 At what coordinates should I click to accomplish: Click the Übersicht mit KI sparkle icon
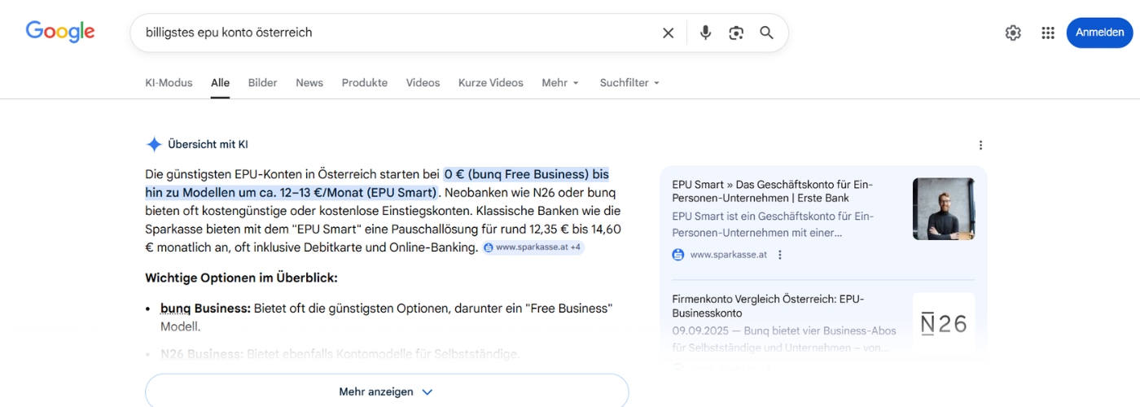[x=154, y=145]
